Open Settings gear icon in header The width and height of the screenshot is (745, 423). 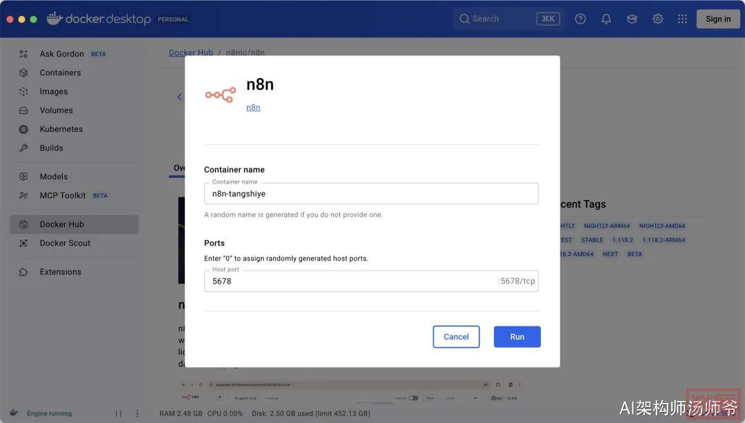point(657,19)
